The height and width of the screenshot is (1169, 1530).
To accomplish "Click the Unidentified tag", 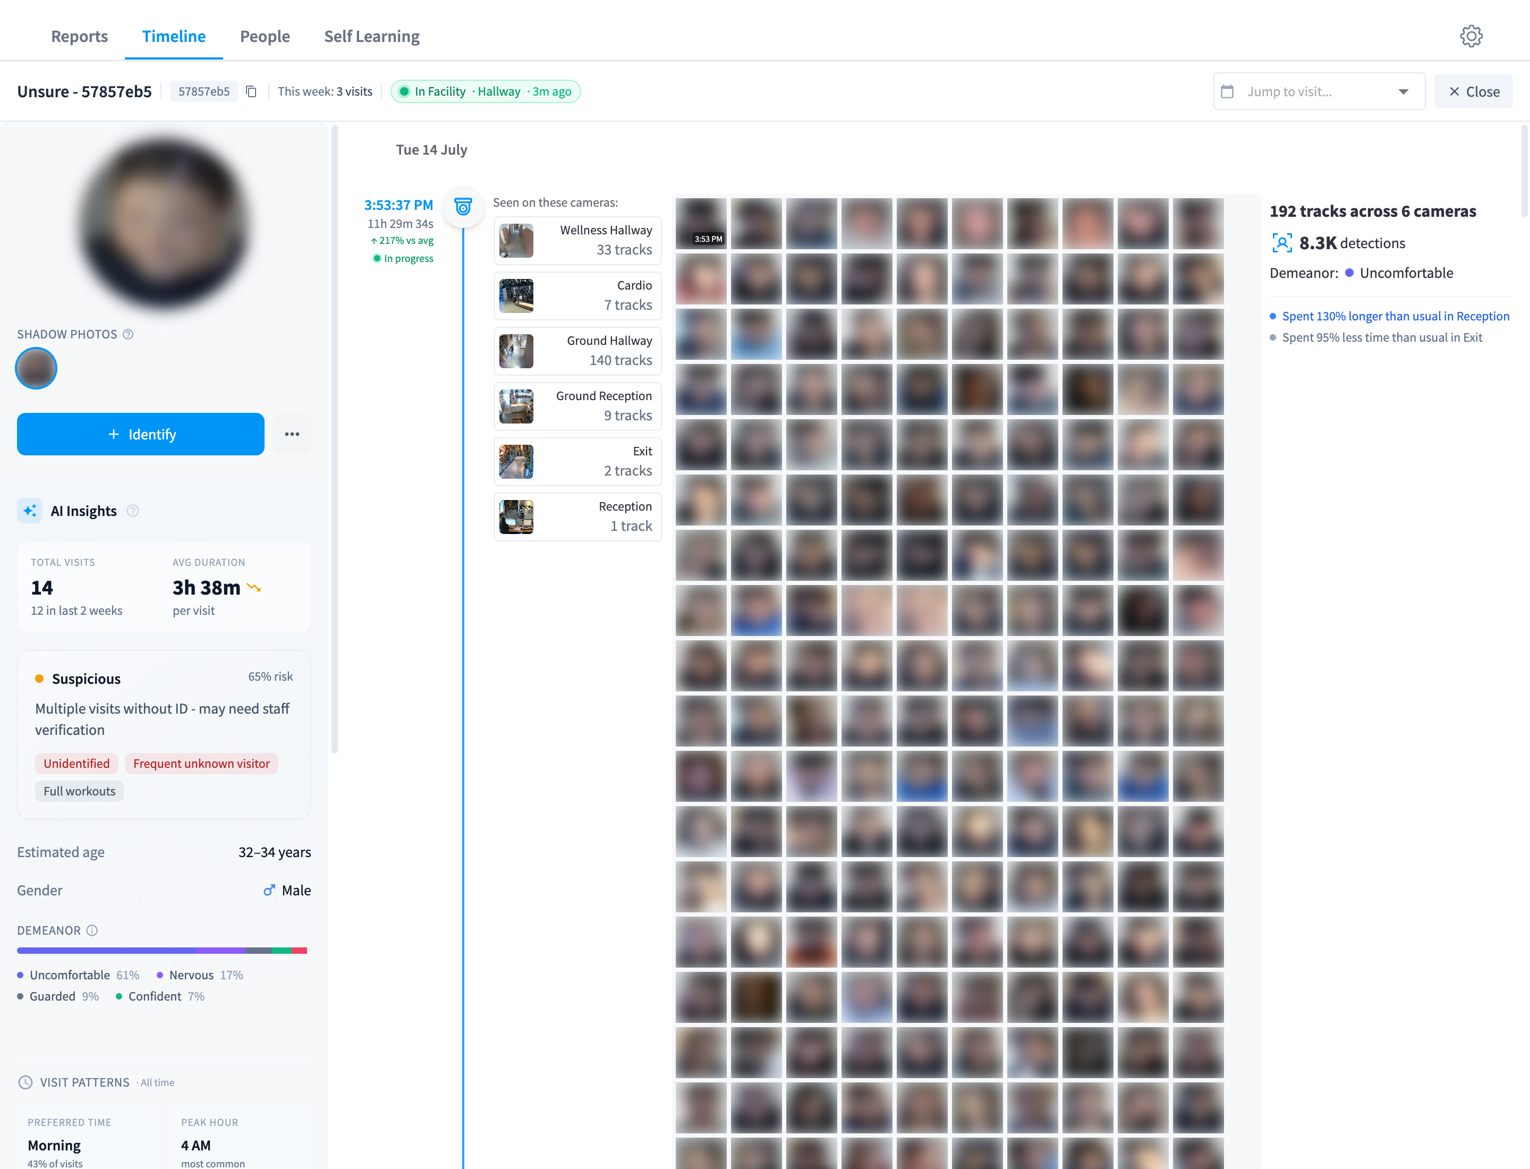I will tap(76, 764).
